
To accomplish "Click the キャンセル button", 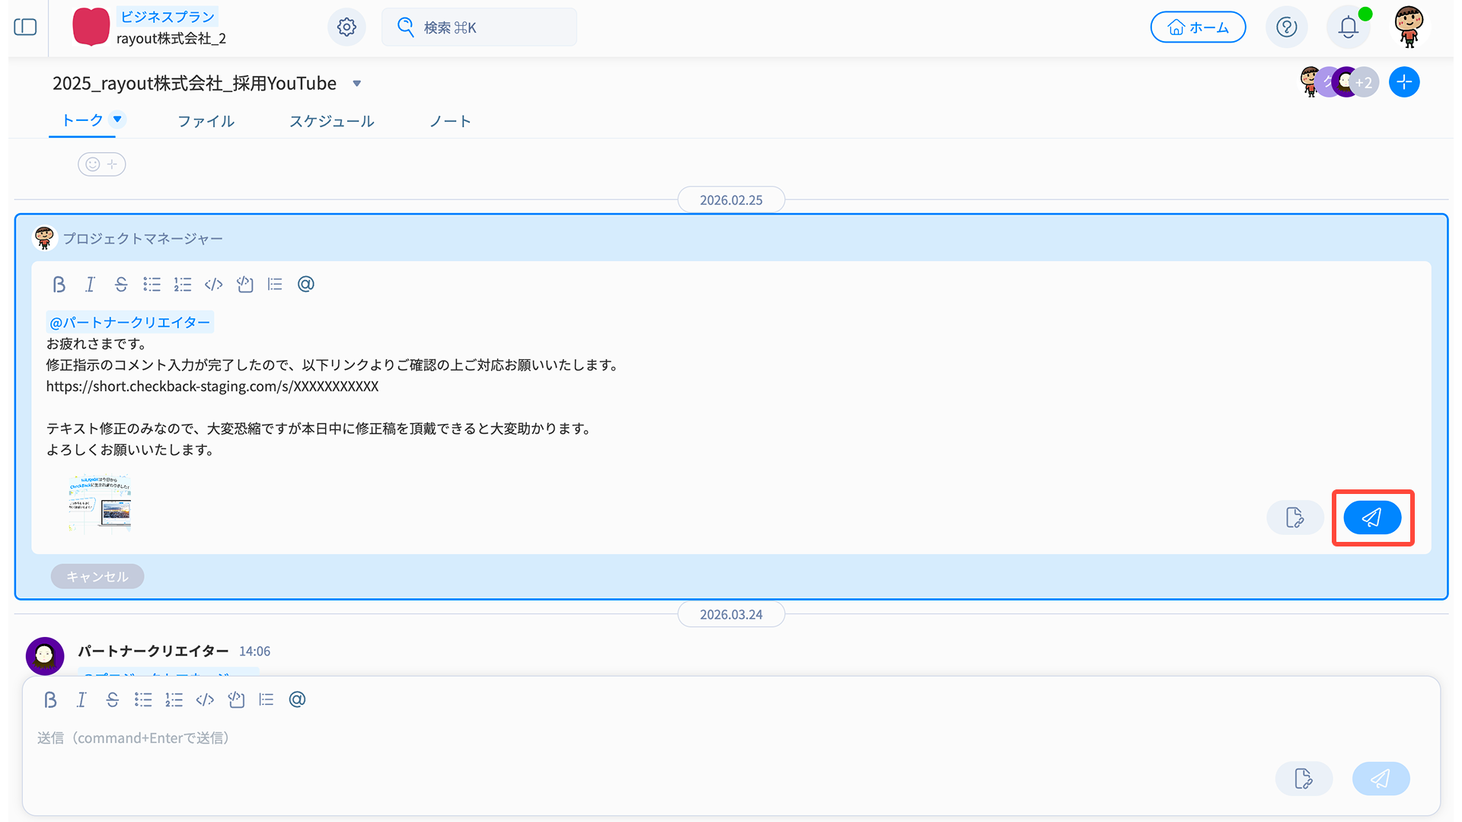I will (97, 576).
